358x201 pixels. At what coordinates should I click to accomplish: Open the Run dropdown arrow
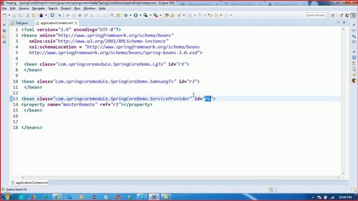click(x=140, y=15)
